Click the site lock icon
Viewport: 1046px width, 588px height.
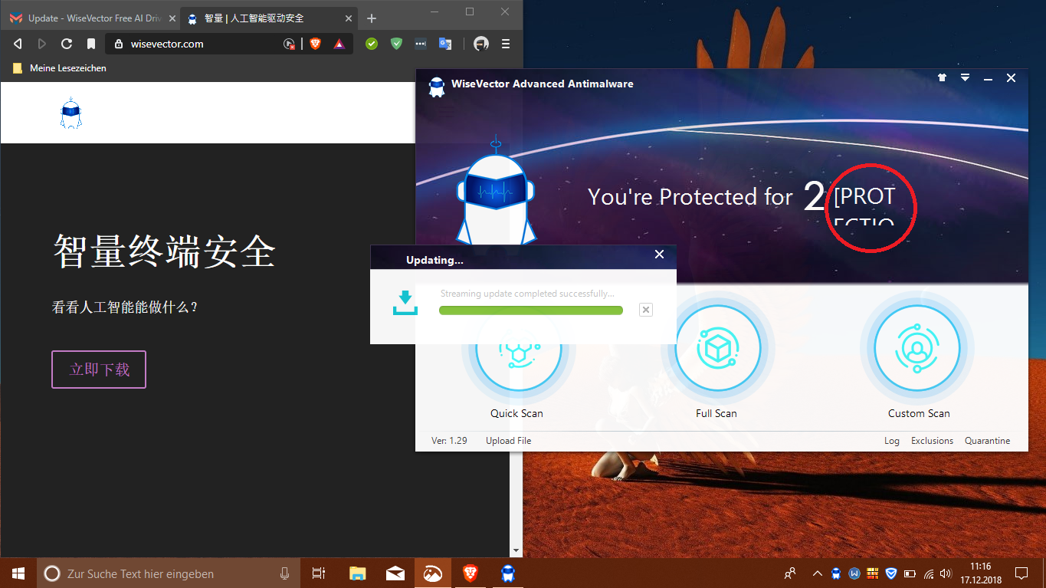coord(118,44)
